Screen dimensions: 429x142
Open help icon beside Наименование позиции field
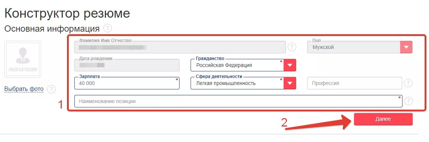(x=408, y=101)
